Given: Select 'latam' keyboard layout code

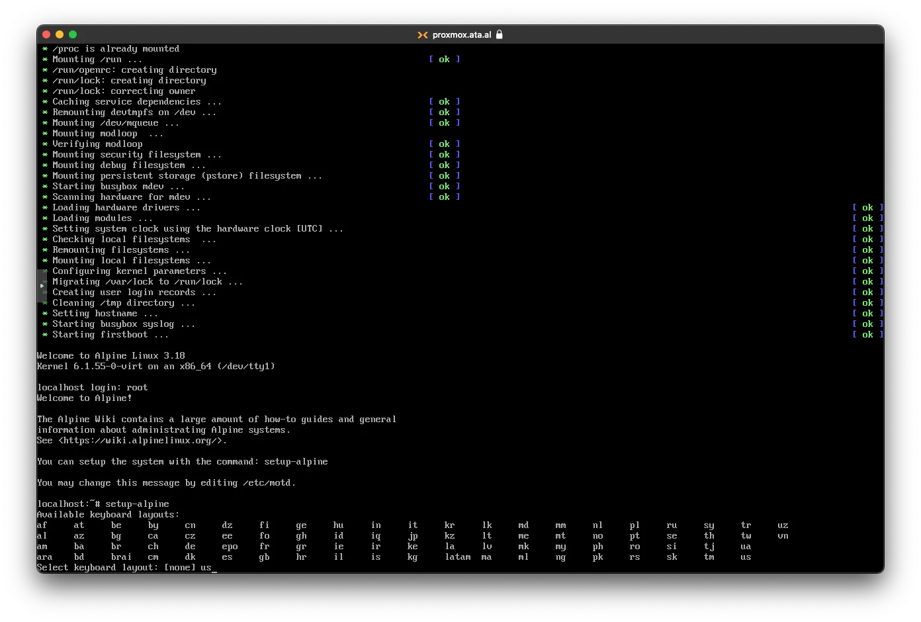Looking at the screenshot, I should pyautogui.click(x=458, y=557).
